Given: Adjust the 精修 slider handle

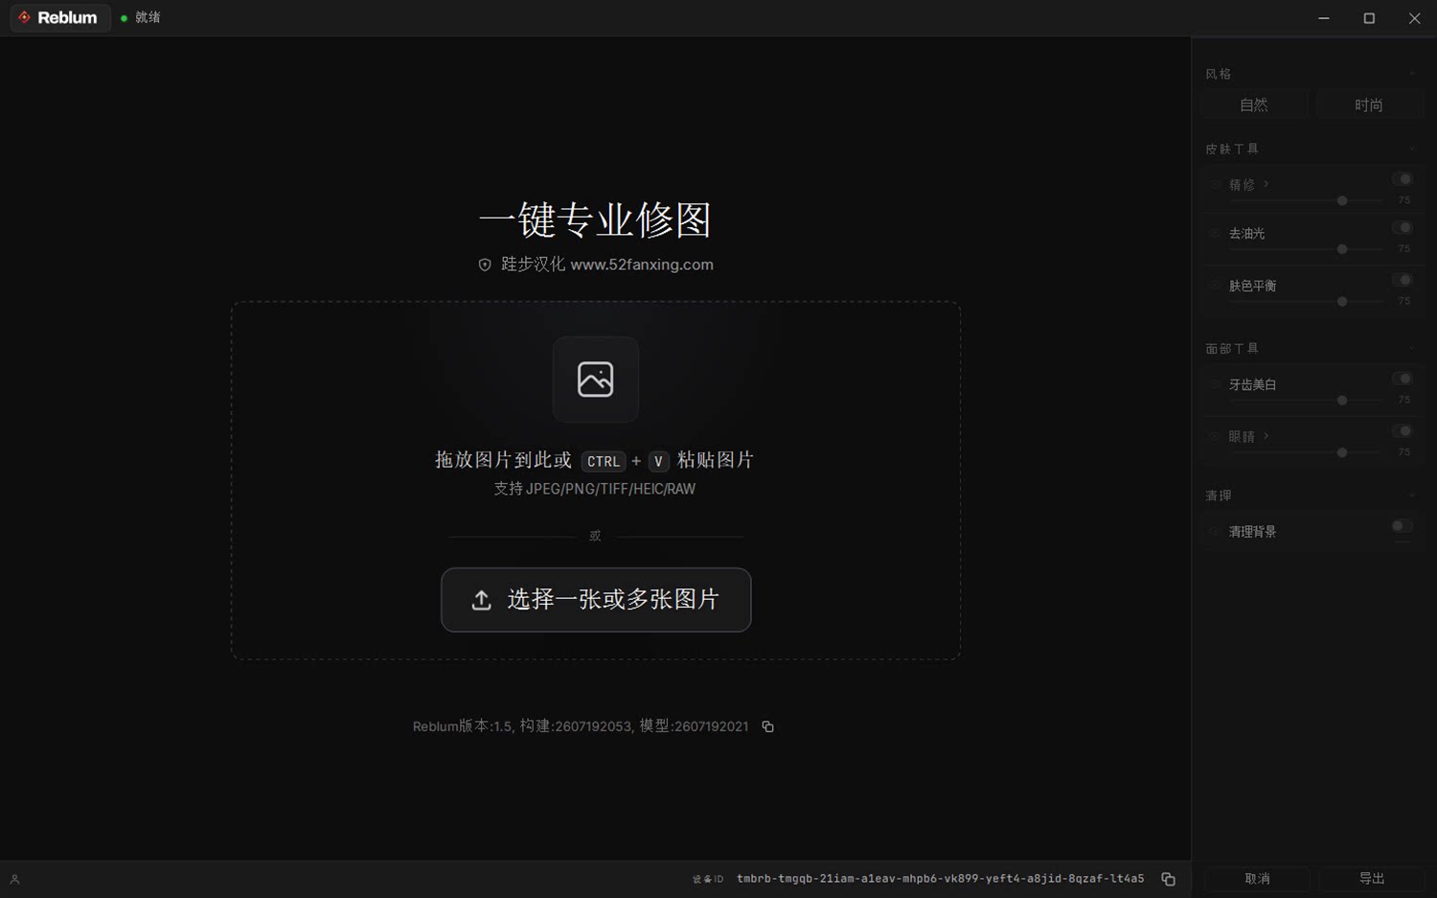Looking at the screenshot, I should (1342, 201).
